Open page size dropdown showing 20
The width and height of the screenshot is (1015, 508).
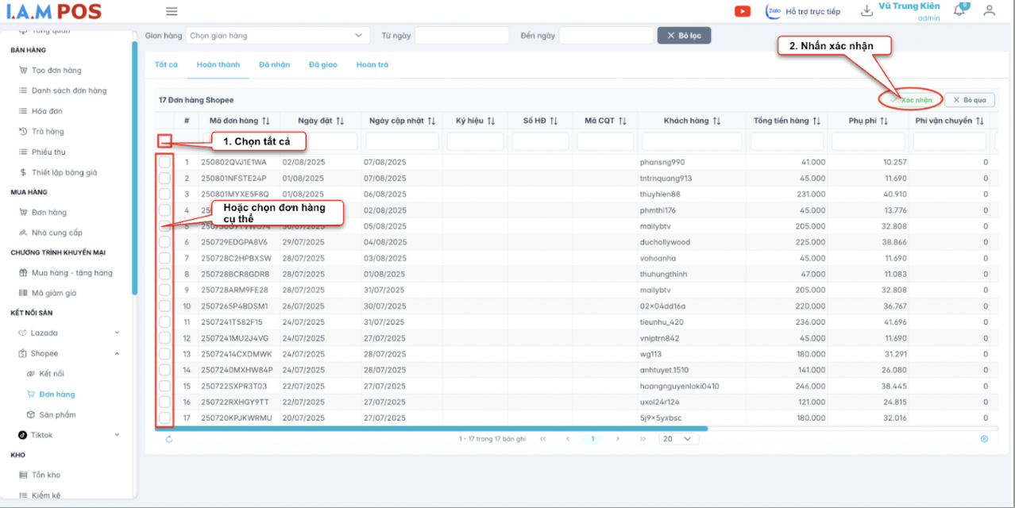tap(677, 439)
